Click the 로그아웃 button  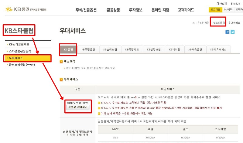point(215,10)
